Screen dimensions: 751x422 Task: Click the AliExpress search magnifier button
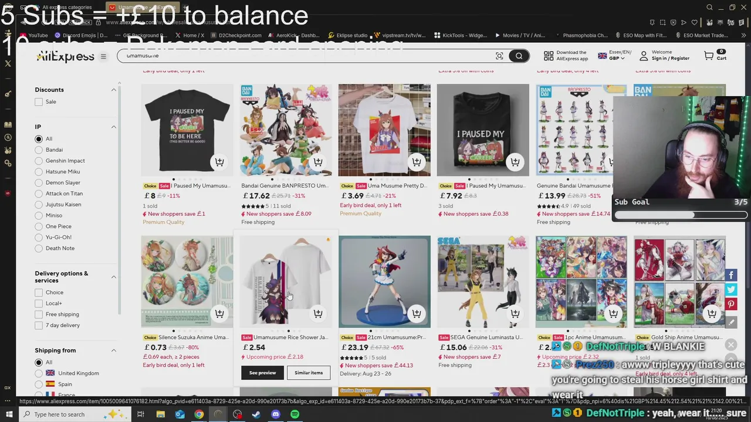[519, 56]
